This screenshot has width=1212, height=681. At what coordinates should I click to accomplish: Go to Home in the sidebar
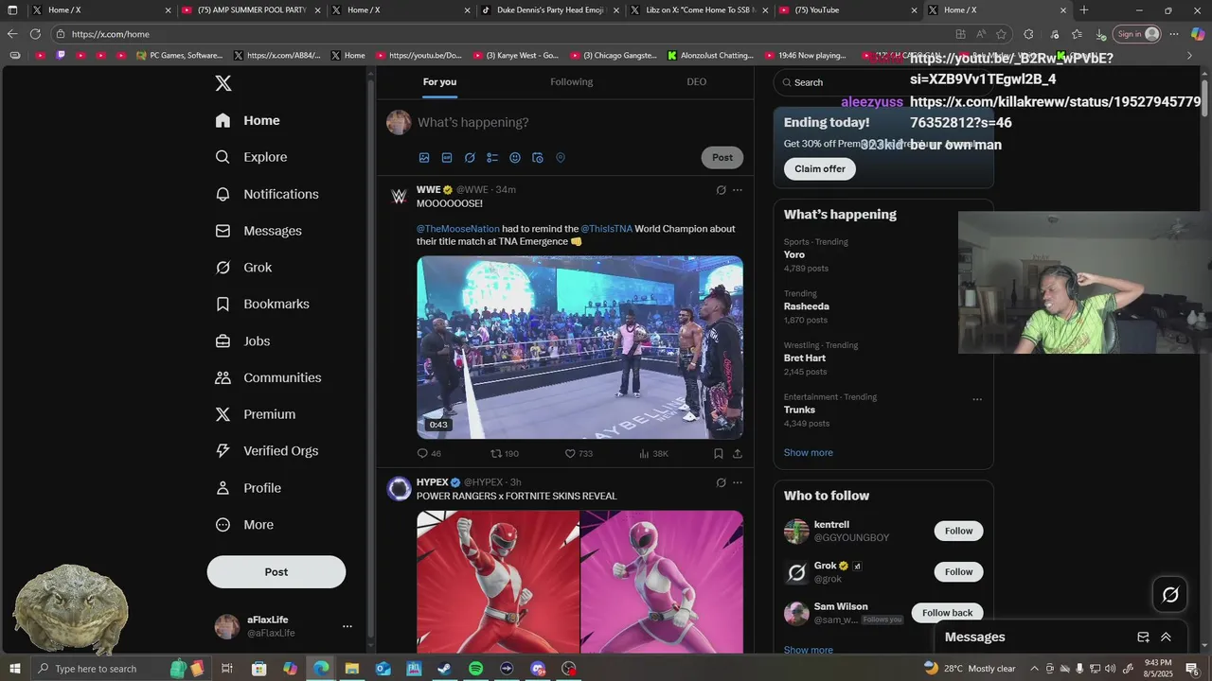(247, 120)
